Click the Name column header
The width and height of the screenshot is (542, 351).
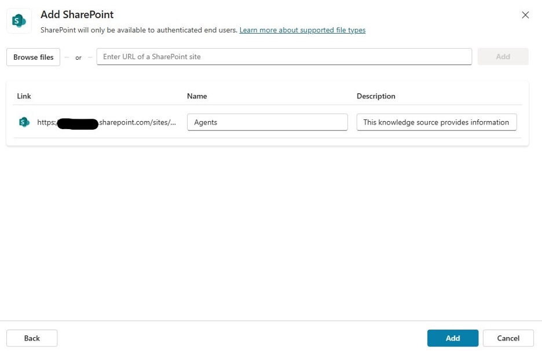pyautogui.click(x=197, y=96)
